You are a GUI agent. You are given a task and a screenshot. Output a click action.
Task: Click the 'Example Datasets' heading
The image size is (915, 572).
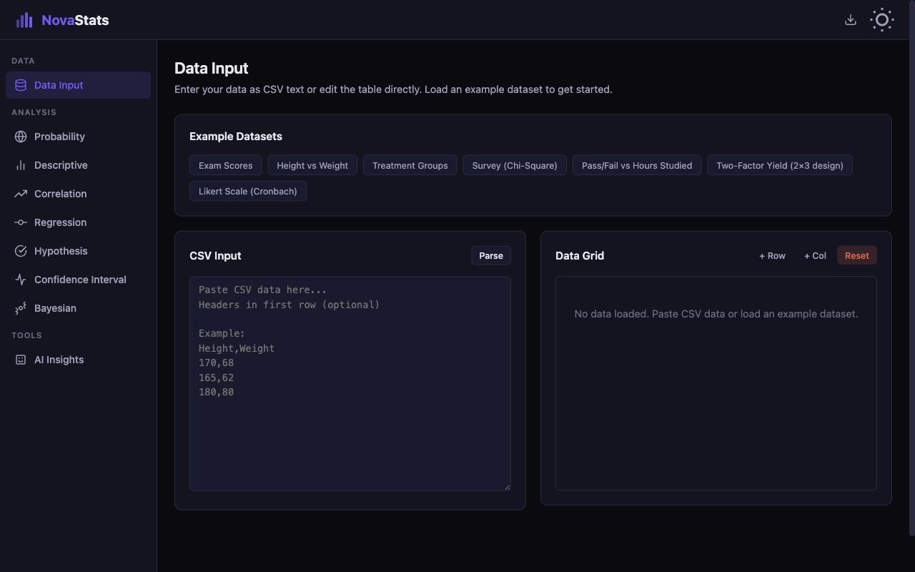pos(236,137)
